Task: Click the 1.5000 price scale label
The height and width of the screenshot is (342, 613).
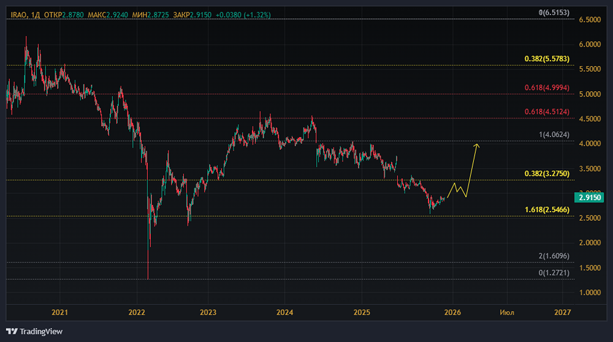Action: pos(590,267)
